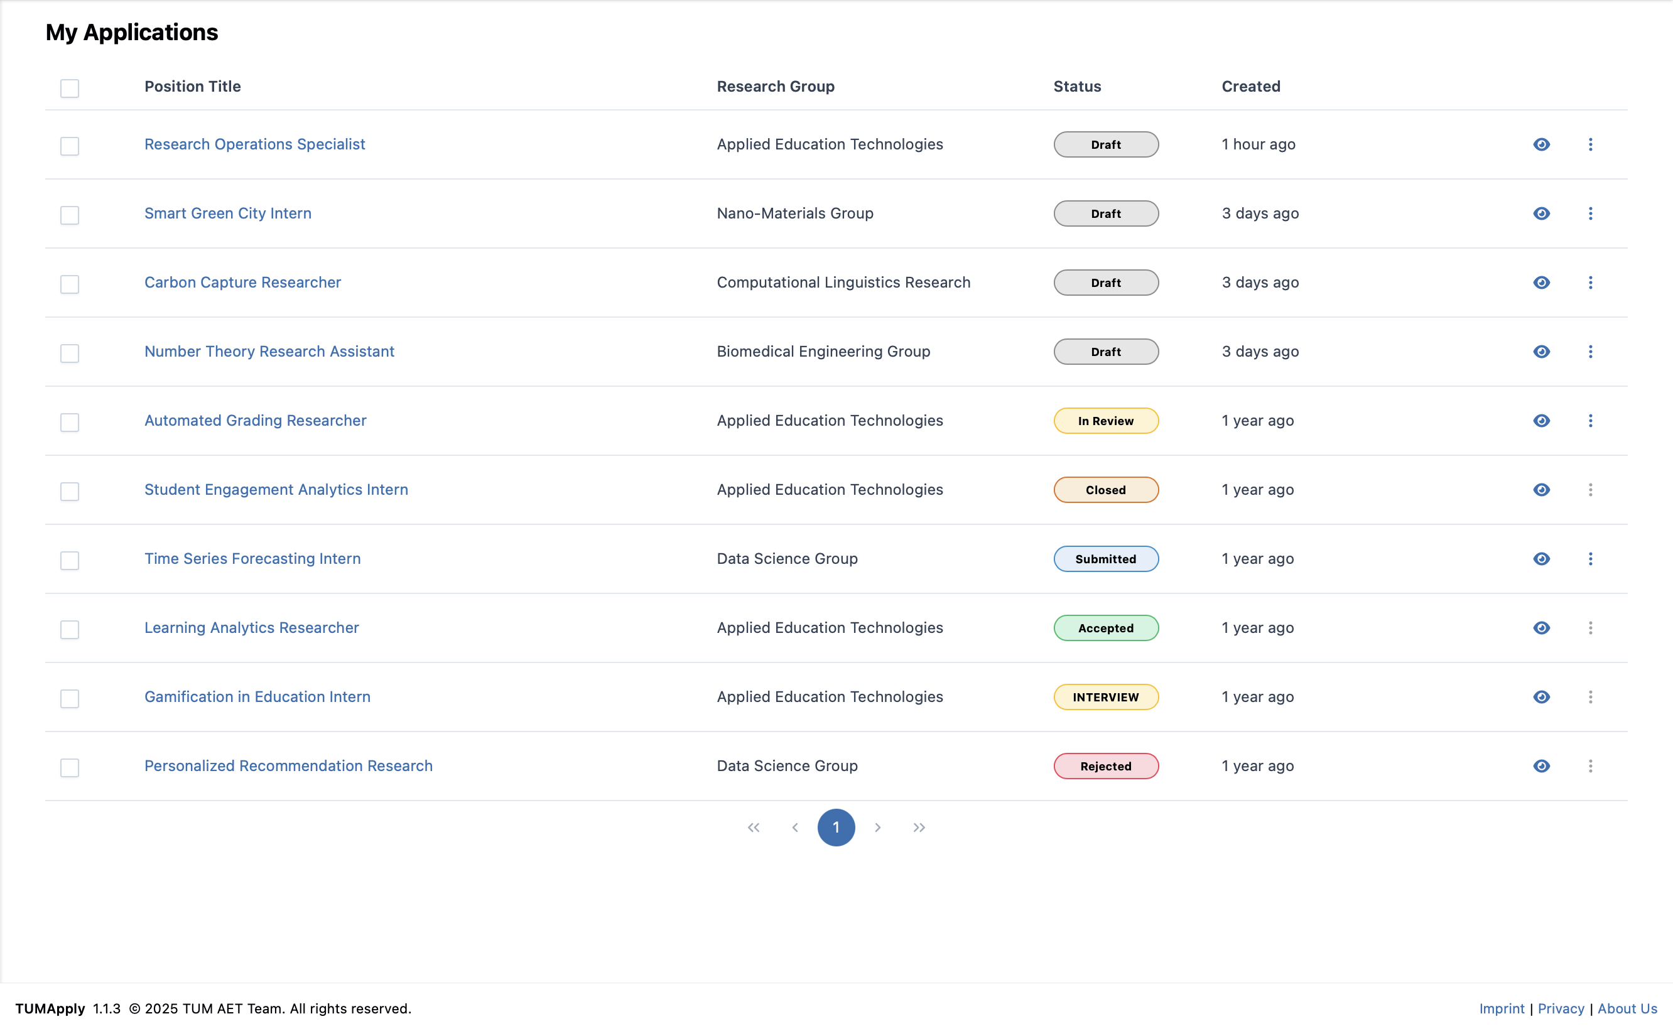The width and height of the screenshot is (1673, 1031).
Task: Select page 1 pagination button
Action: click(x=835, y=827)
